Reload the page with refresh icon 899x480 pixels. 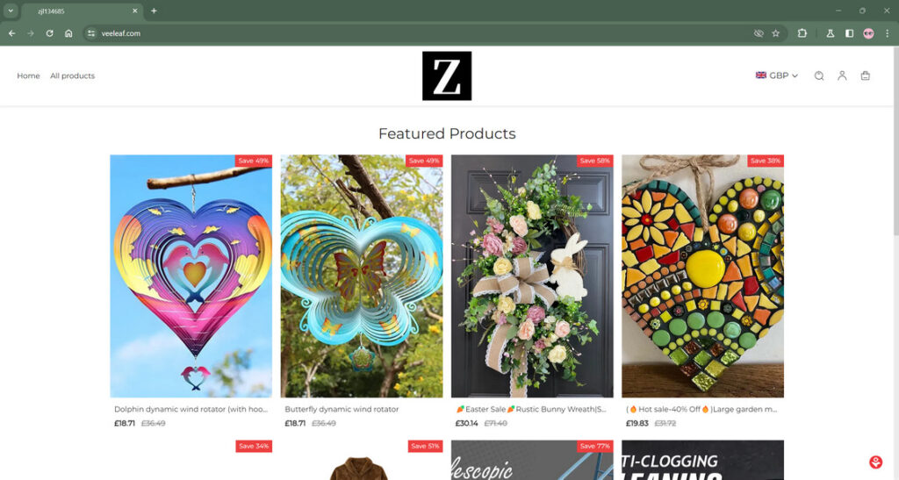tap(49, 33)
